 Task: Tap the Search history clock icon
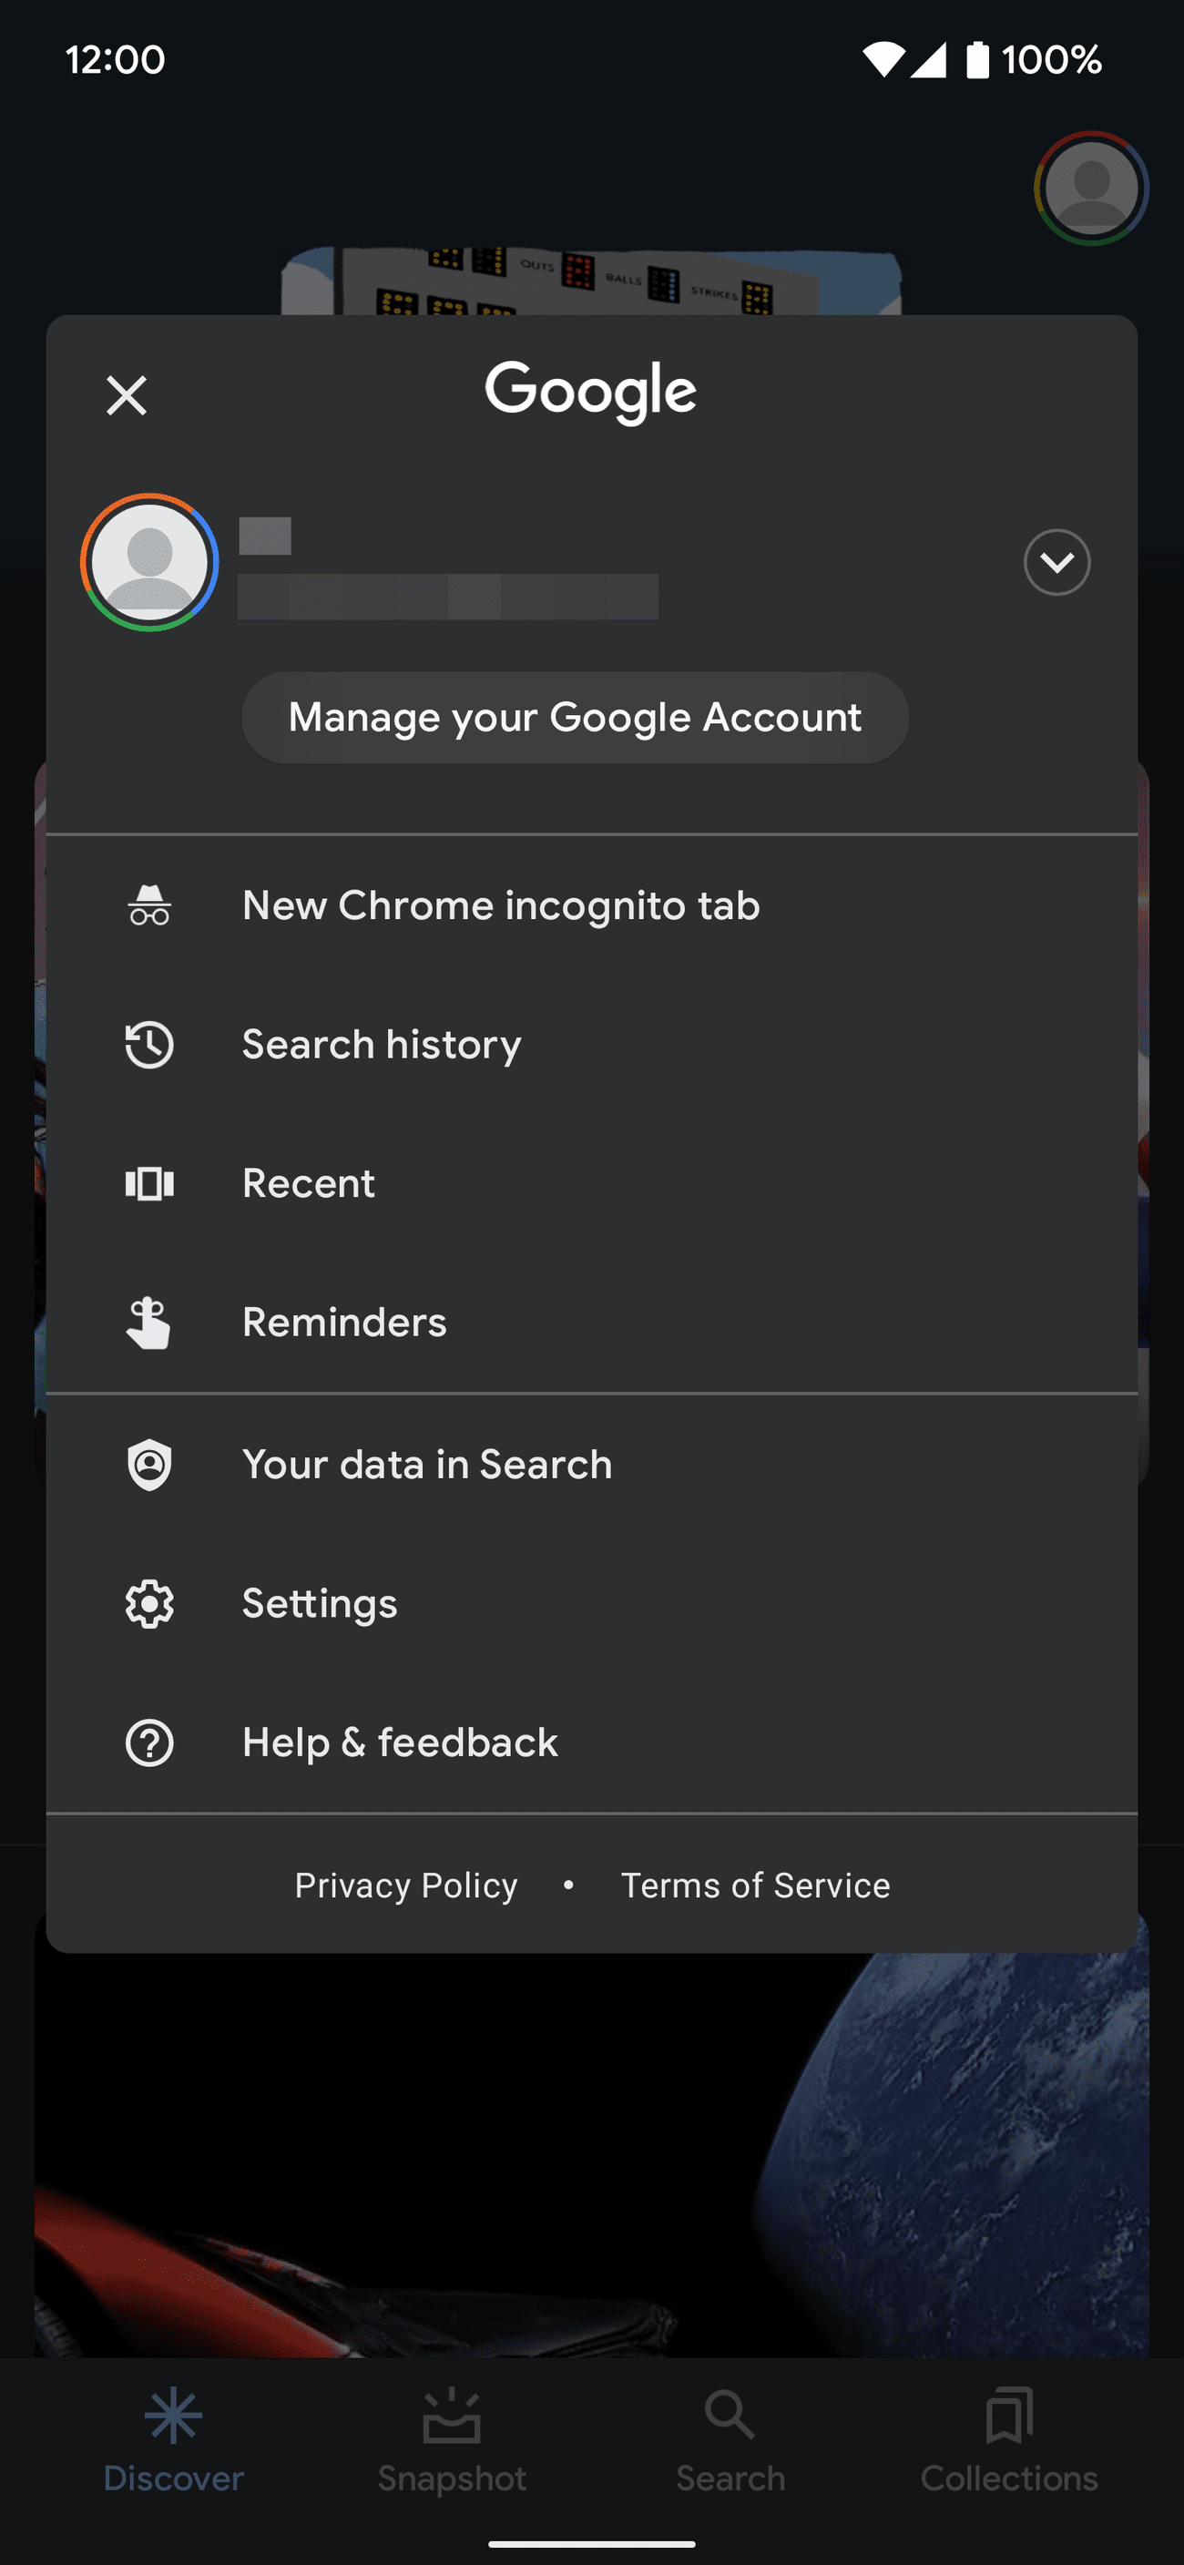point(149,1045)
